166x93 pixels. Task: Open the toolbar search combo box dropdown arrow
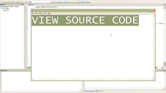tap(51, 2)
